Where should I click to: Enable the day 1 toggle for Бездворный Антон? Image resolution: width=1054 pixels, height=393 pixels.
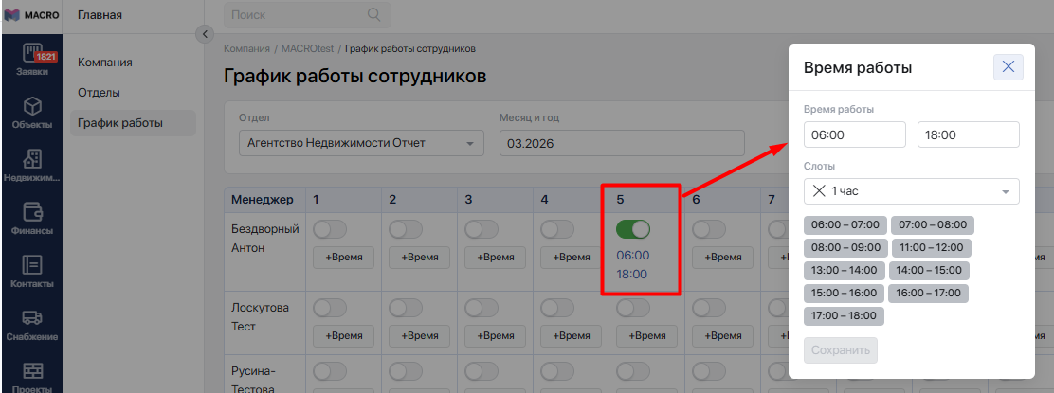click(x=329, y=229)
